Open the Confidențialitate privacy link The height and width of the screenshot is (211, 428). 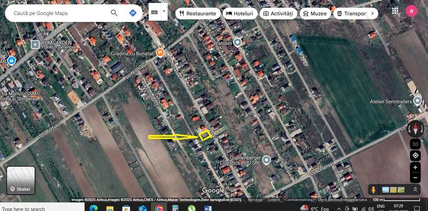299,200
